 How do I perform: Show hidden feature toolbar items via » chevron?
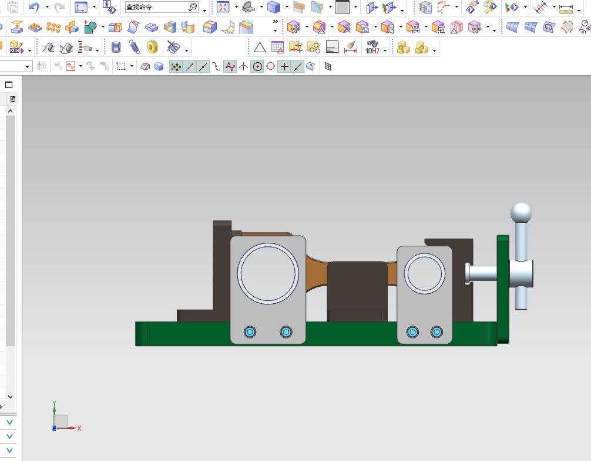point(275,22)
